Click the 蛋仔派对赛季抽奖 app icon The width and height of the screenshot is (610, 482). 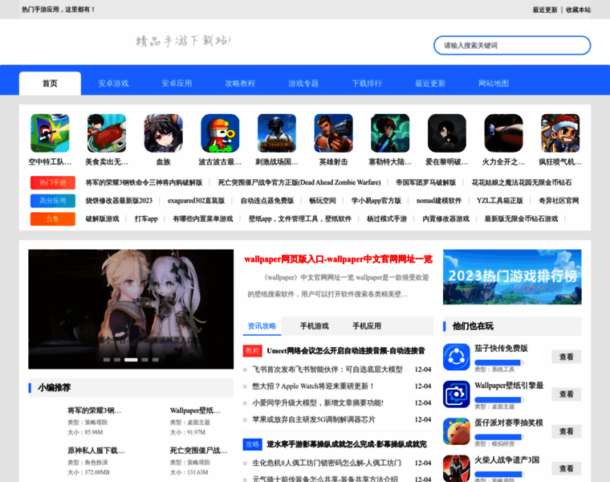click(457, 431)
